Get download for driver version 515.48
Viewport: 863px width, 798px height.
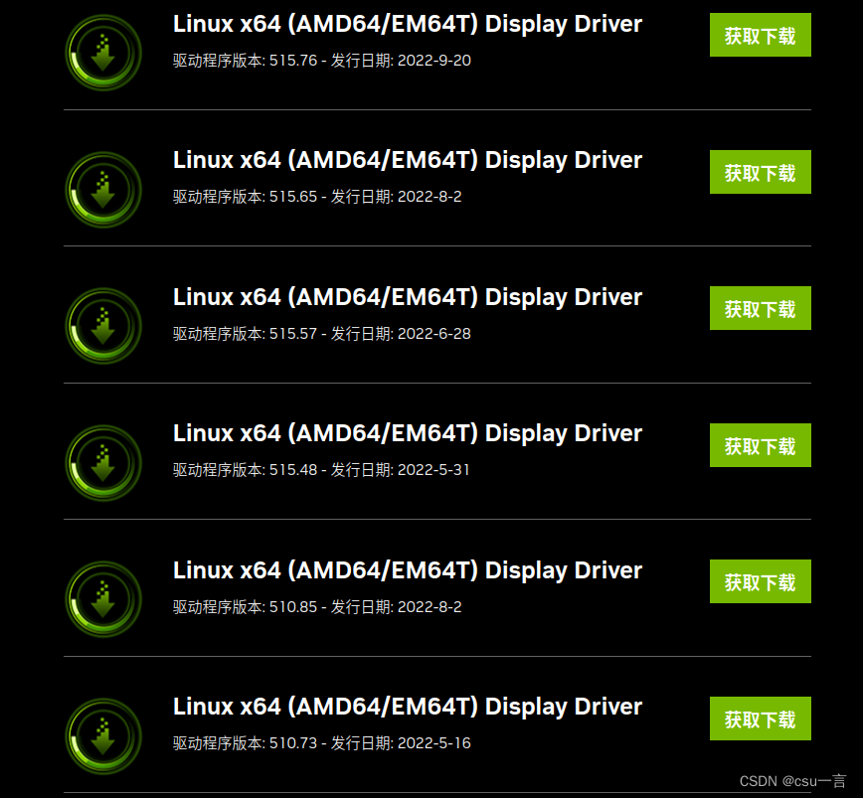pyautogui.click(x=760, y=445)
